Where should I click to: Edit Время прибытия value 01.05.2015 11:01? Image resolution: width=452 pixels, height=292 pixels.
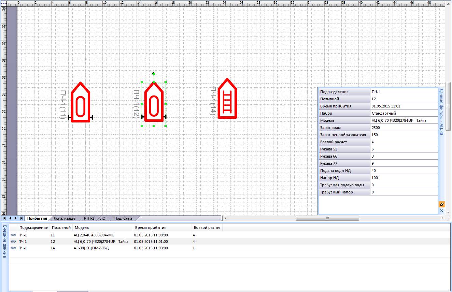pyautogui.click(x=404, y=106)
